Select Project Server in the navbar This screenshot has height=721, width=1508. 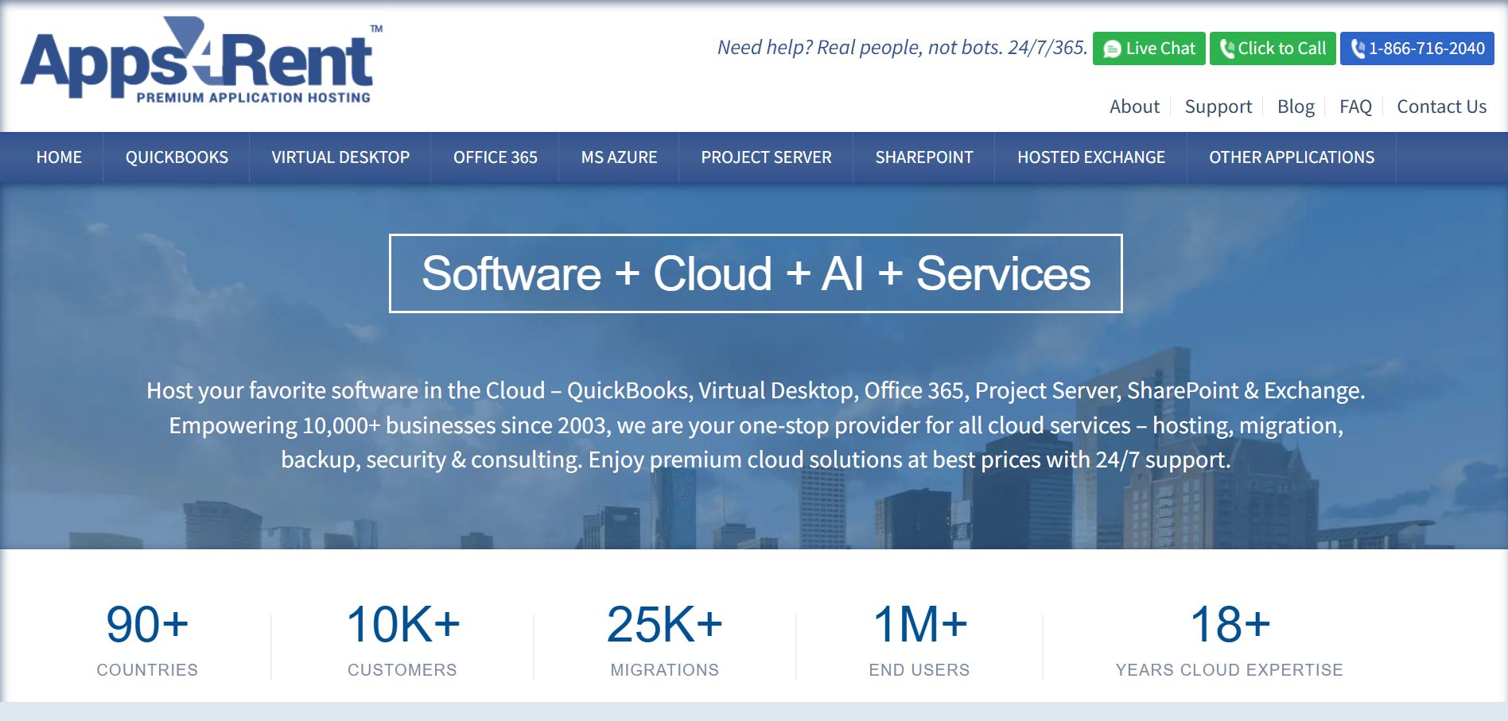766,157
